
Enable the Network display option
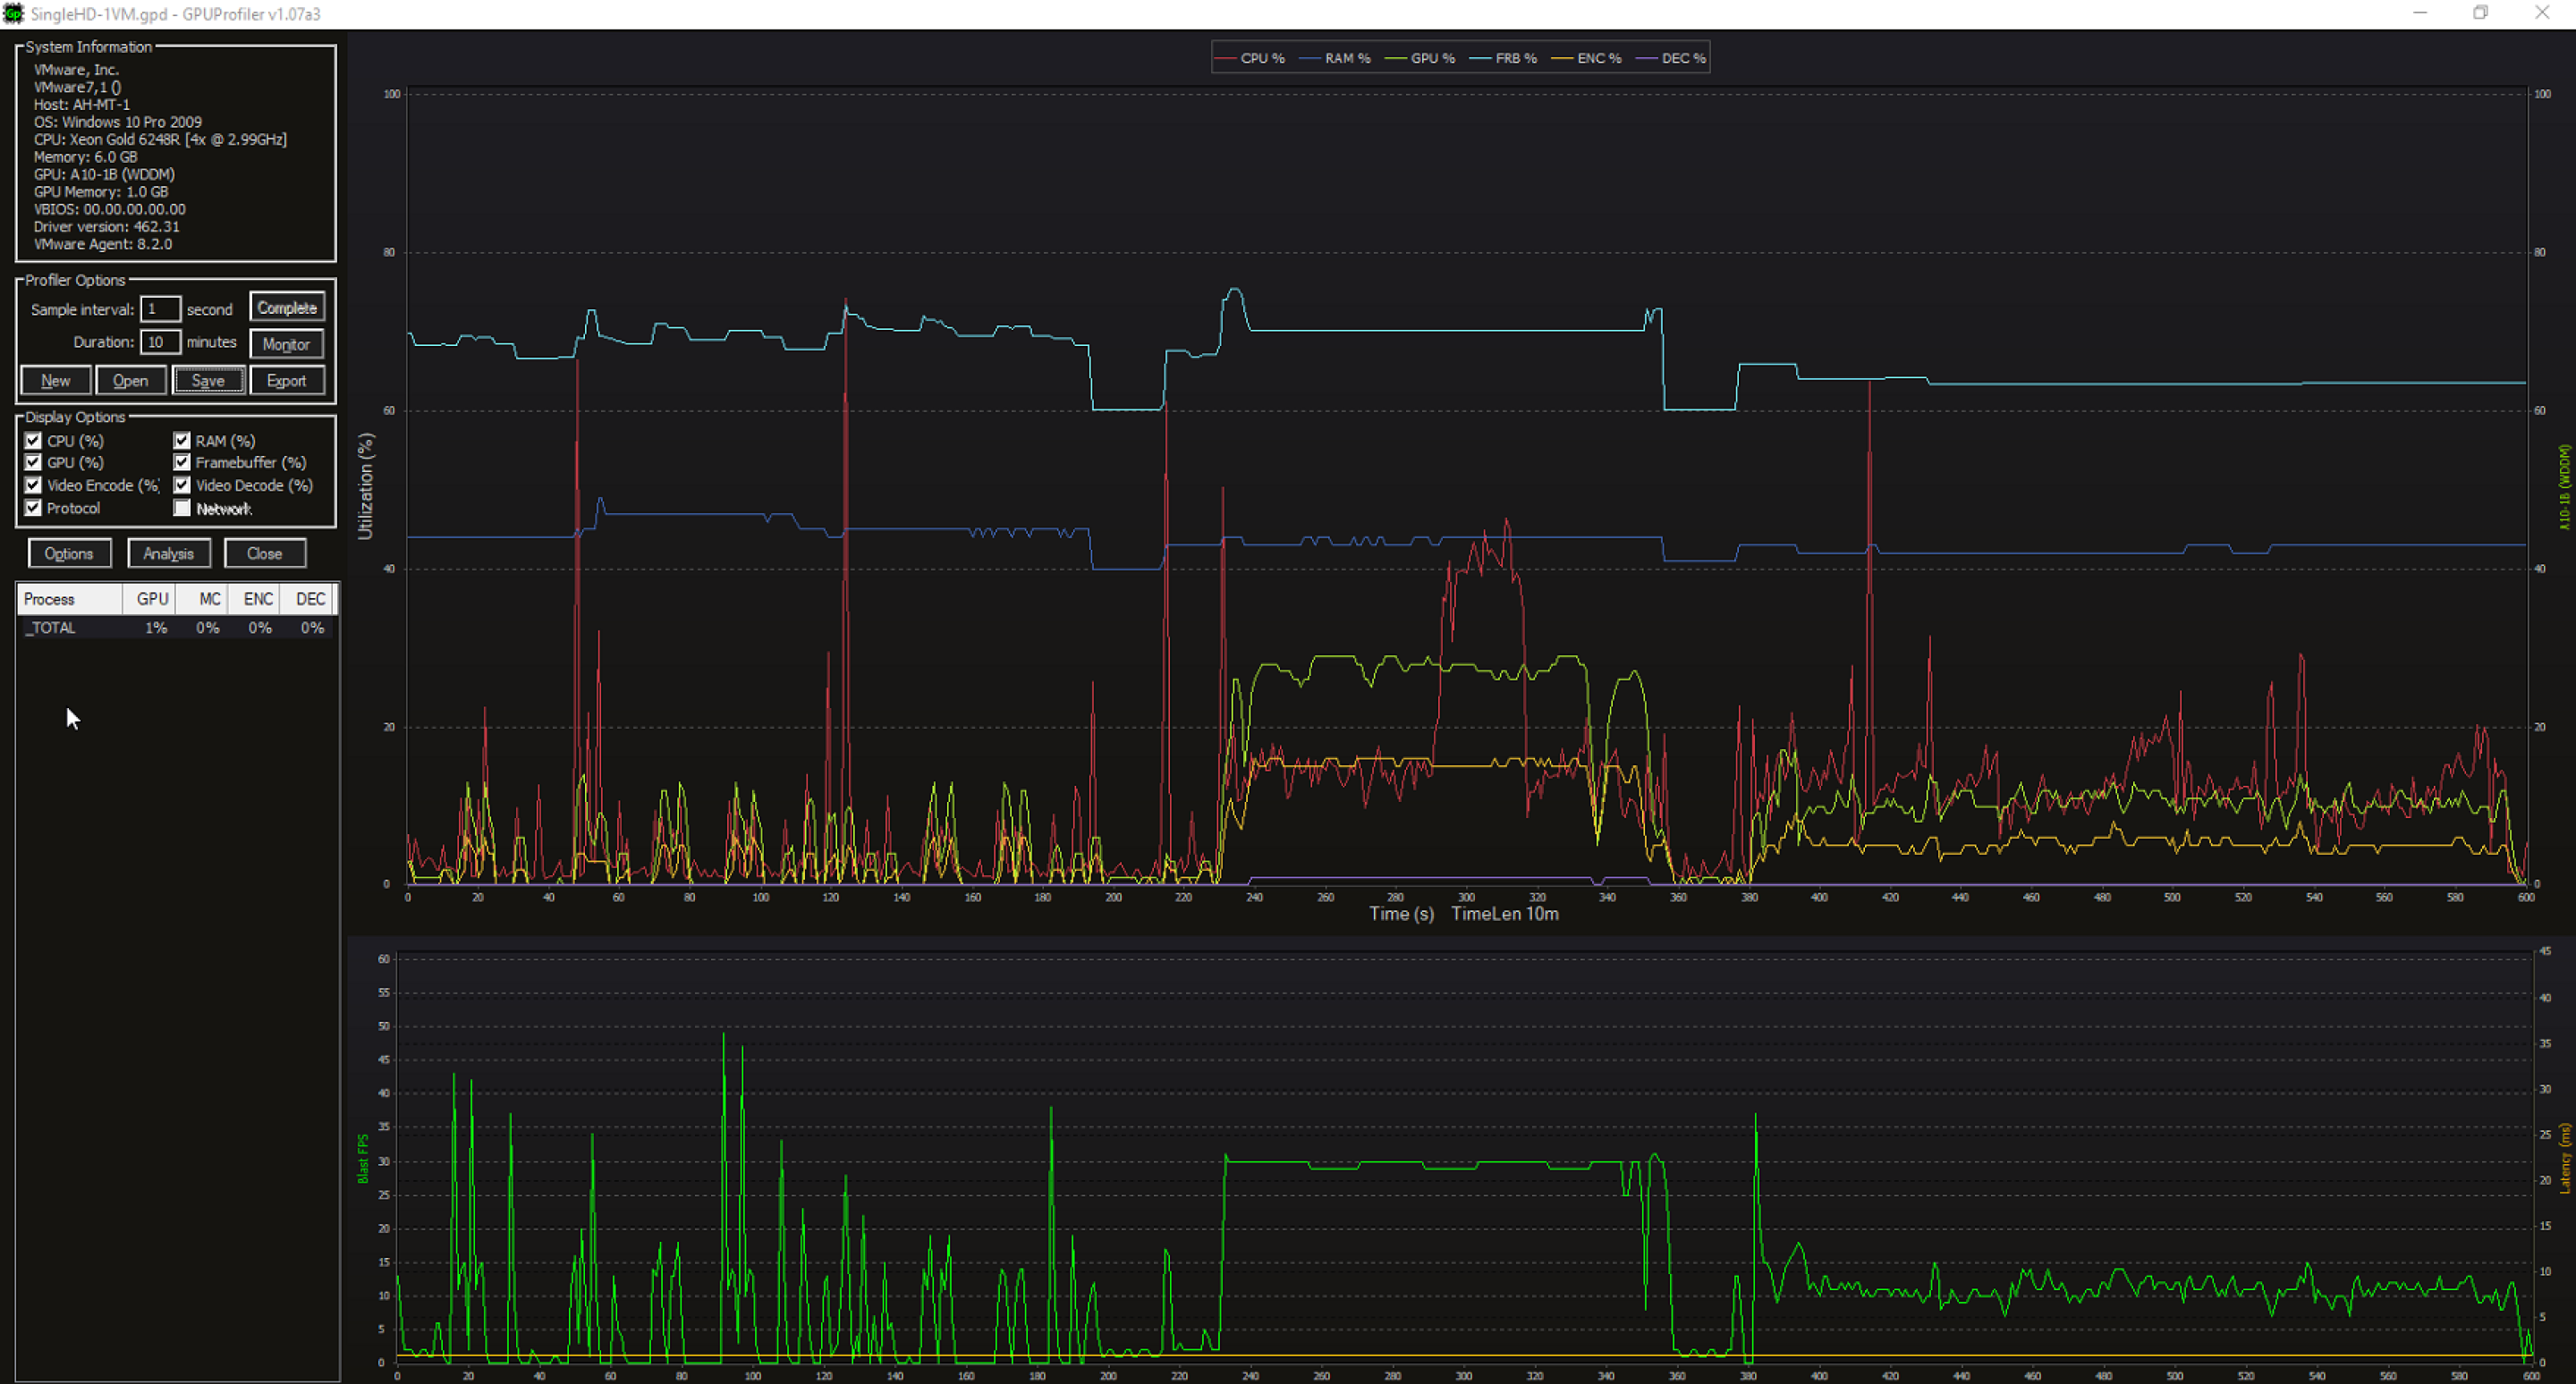[182, 508]
